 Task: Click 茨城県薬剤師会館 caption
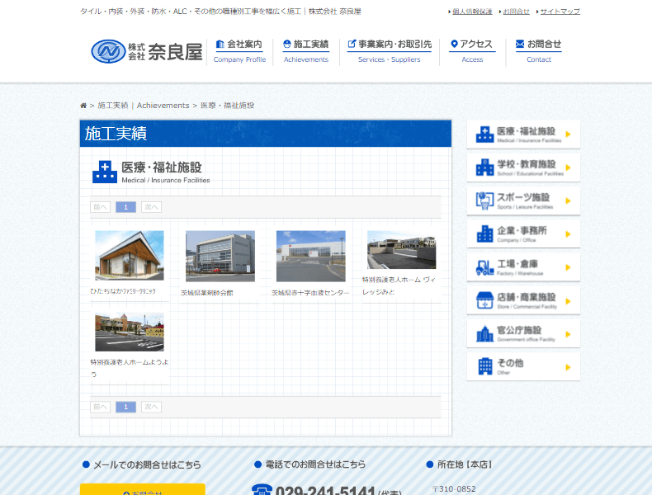[x=207, y=293]
